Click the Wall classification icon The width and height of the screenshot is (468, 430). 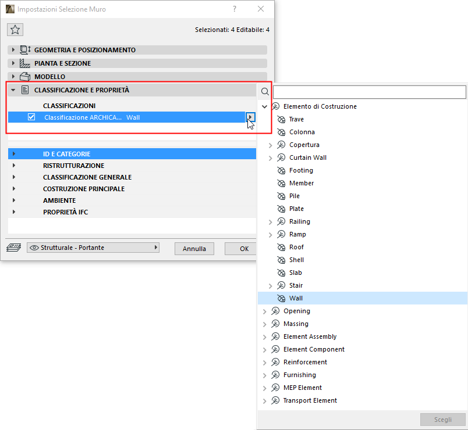click(281, 298)
